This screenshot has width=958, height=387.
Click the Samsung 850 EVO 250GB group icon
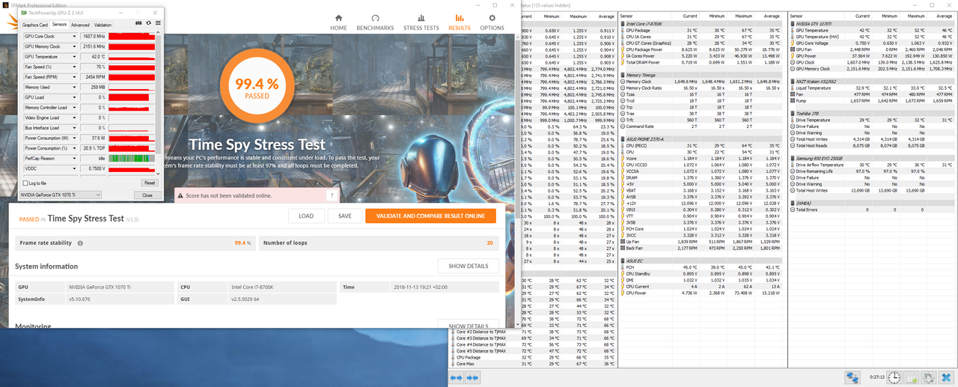(x=793, y=158)
